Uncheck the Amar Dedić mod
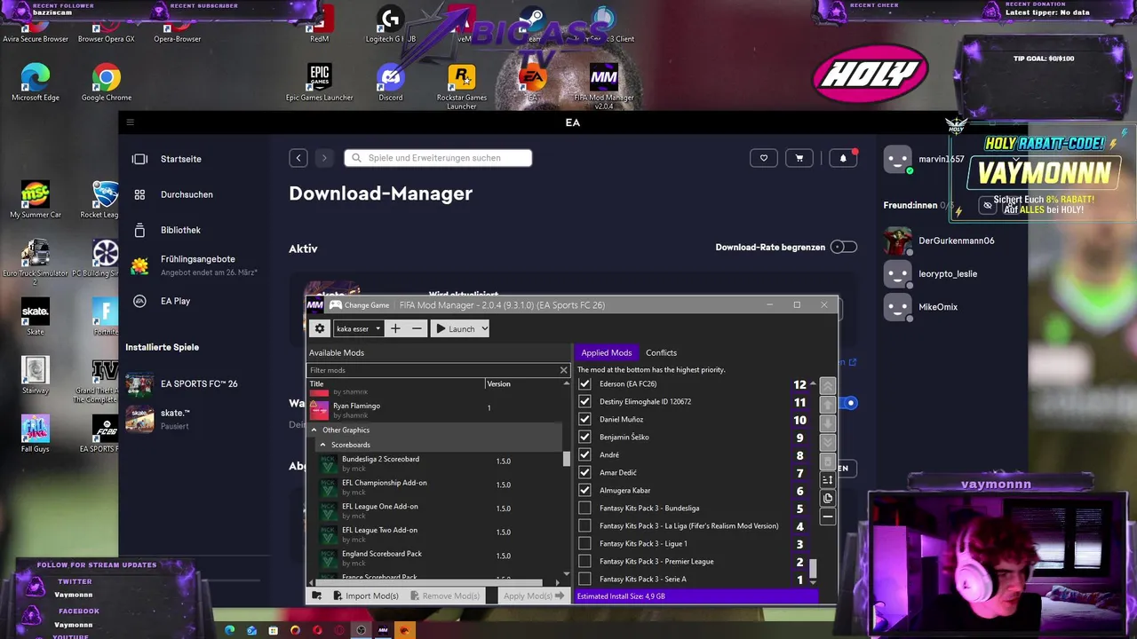1137x639 pixels. pyautogui.click(x=584, y=473)
